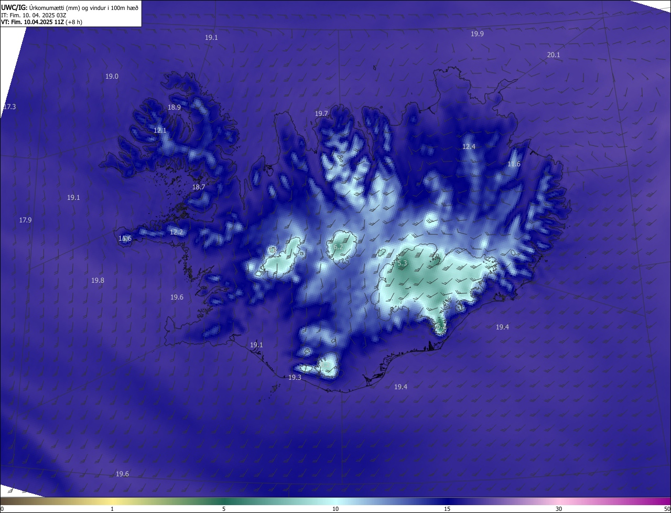The image size is (671, 513).
Task: Click the 17.3 value label
Action: click(9, 106)
